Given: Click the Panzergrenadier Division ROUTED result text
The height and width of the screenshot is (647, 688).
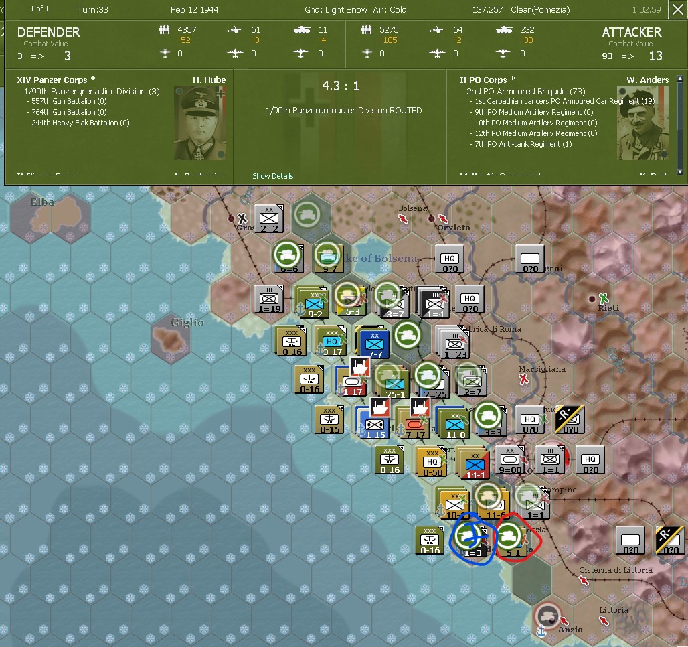Looking at the screenshot, I should click(x=343, y=111).
